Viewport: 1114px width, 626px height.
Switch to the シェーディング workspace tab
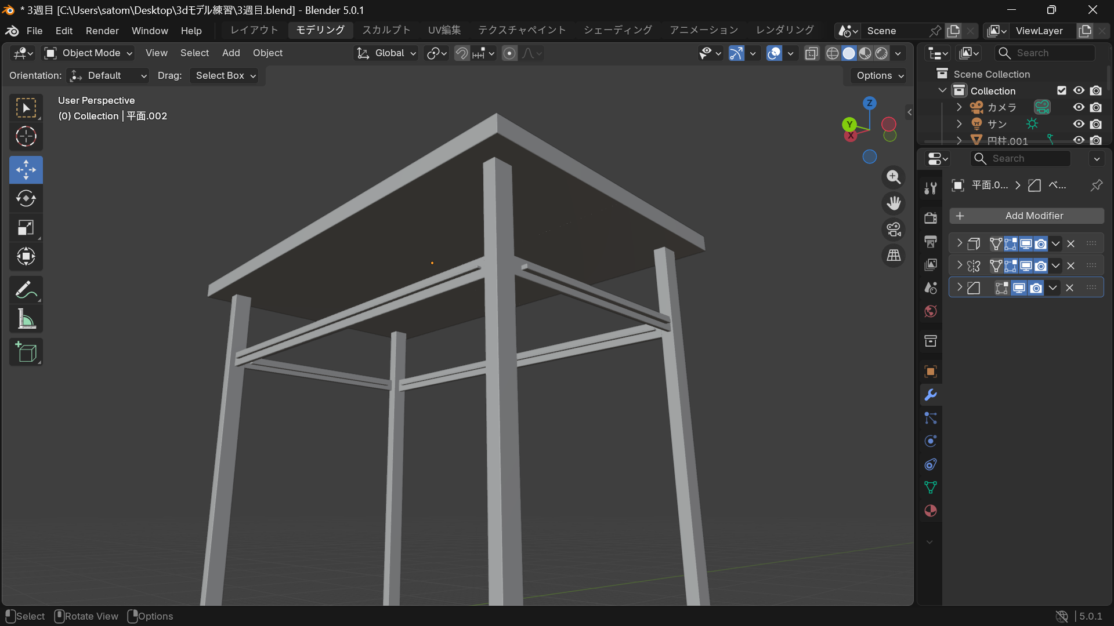[617, 30]
